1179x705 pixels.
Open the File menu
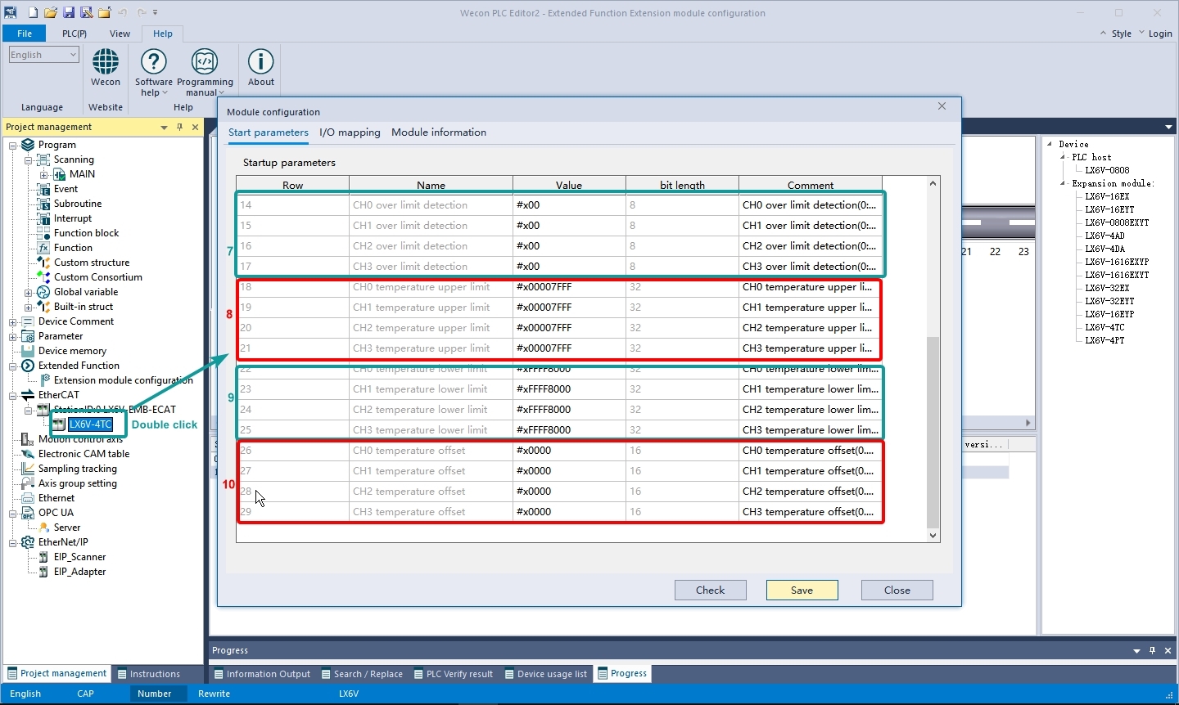tap(25, 34)
